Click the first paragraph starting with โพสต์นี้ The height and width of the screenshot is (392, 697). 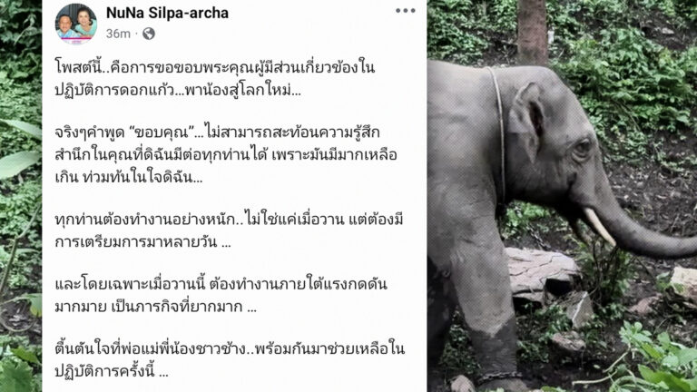[x=215, y=79]
